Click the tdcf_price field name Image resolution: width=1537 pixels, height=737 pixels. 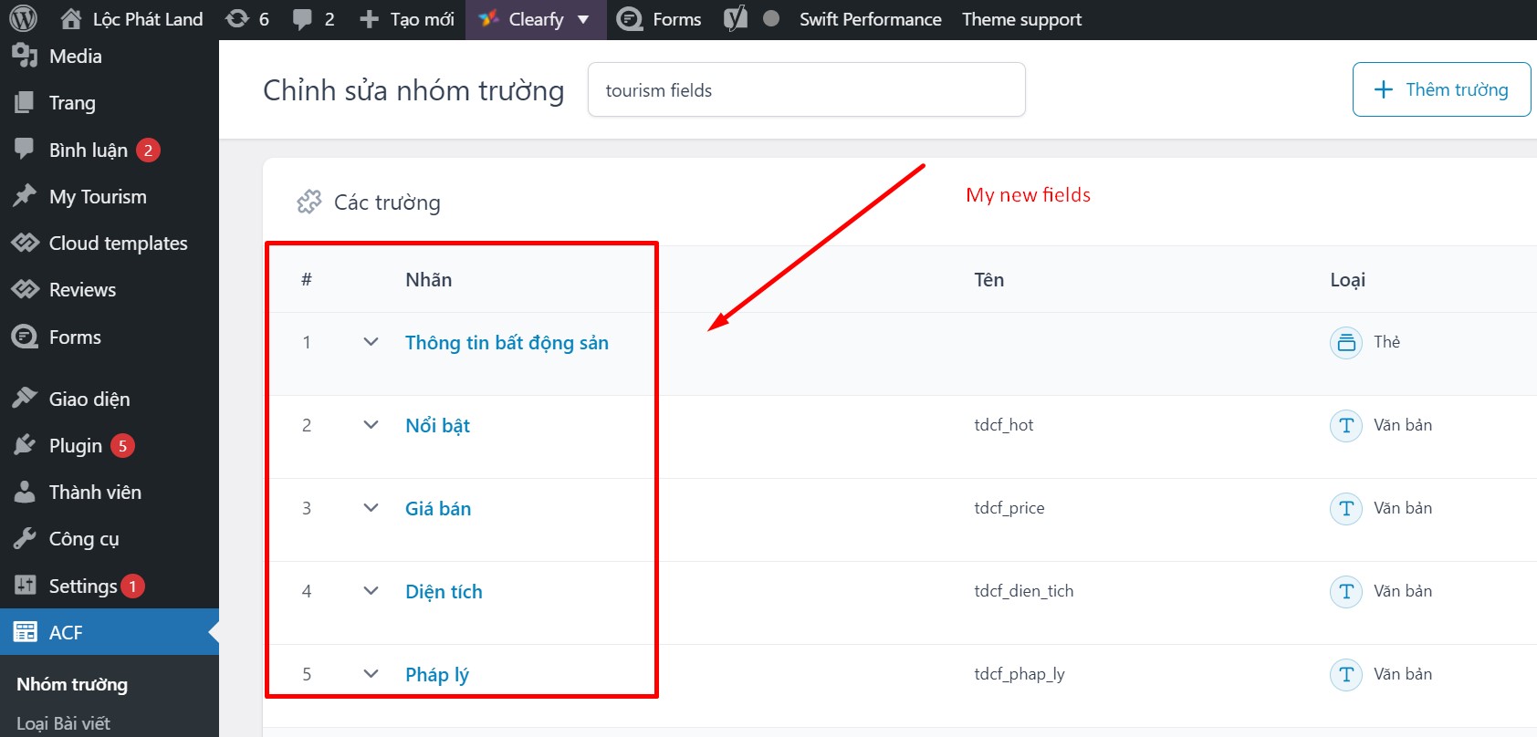tap(1009, 508)
